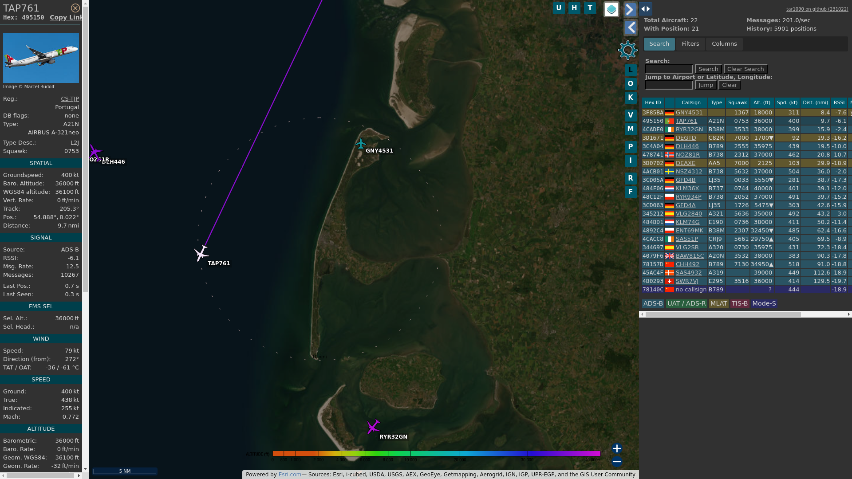The height and width of the screenshot is (479, 852).
Task: Switch to the Search tab
Action: click(659, 44)
